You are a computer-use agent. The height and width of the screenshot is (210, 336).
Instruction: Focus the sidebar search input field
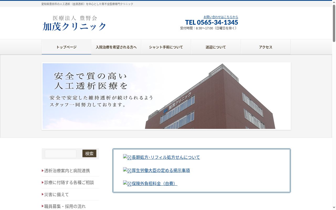point(61,154)
